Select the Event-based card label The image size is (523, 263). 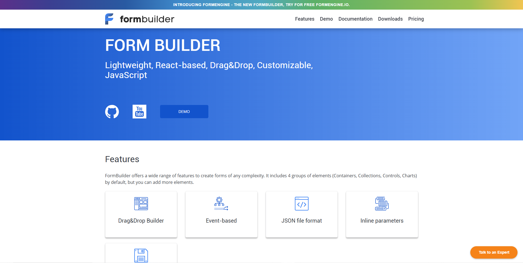(x=221, y=221)
